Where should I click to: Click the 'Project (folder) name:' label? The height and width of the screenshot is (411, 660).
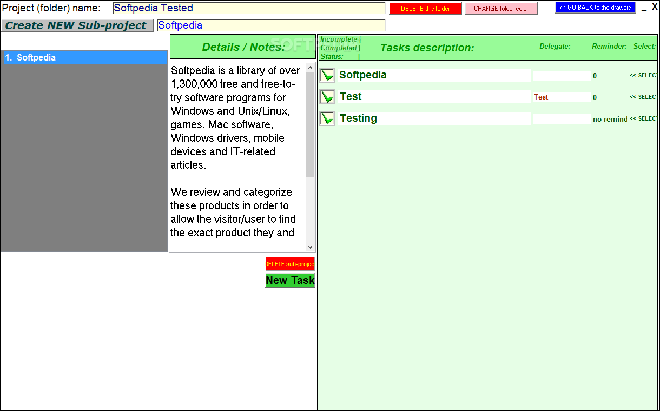[51, 8]
